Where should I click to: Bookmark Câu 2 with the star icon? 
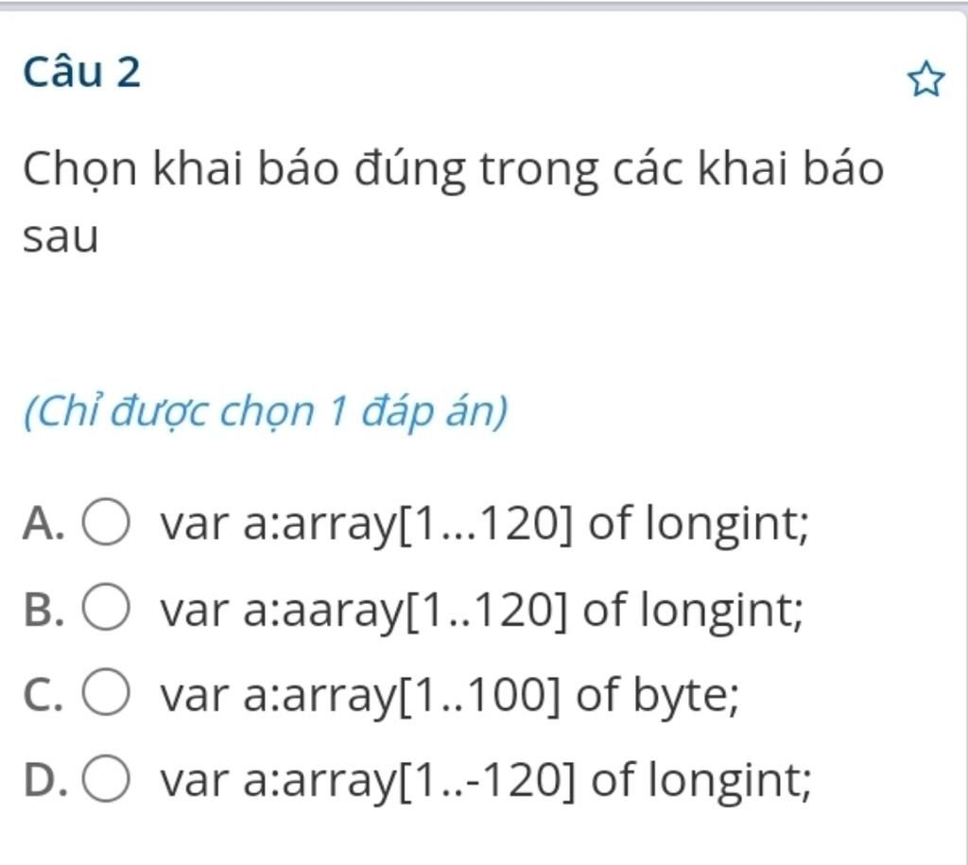tap(926, 78)
